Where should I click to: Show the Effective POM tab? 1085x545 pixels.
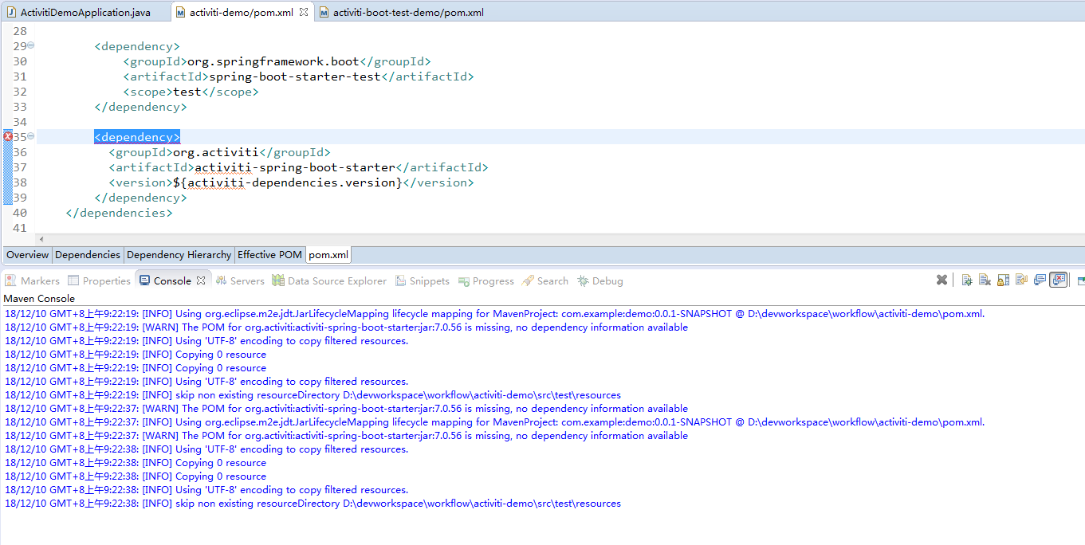click(x=269, y=255)
